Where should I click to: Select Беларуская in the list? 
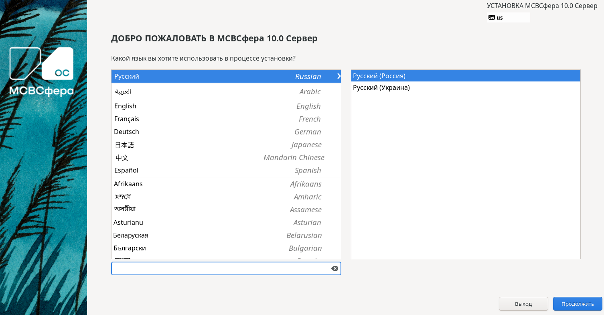coord(226,235)
